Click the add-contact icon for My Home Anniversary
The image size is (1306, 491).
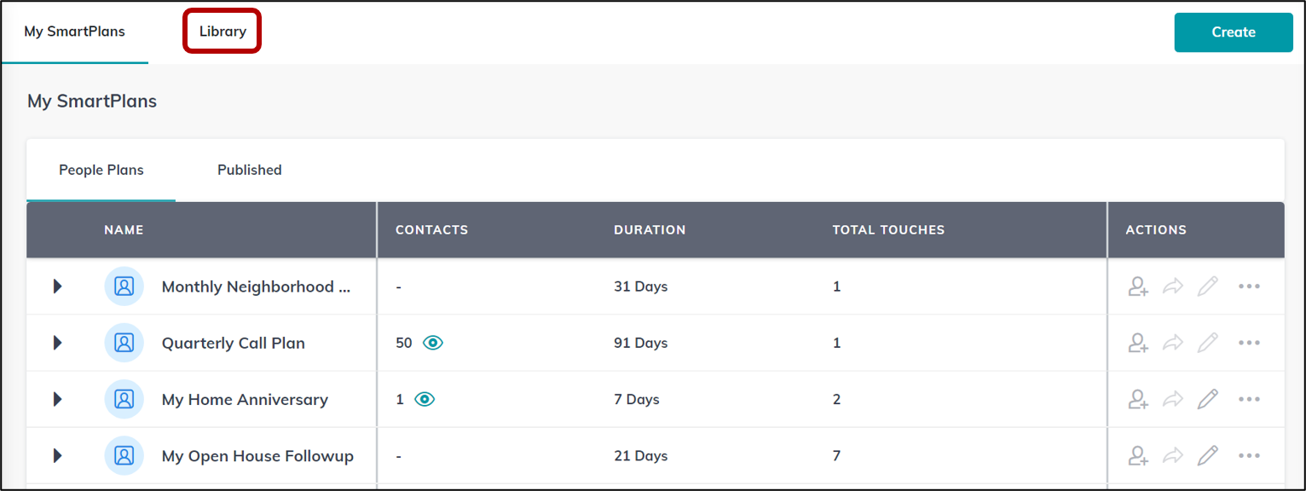point(1137,399)
